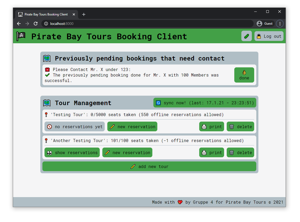Click the green checkmark icon in booking message
300x222 pixels.
pyautogui.click(x=47, y=75)
